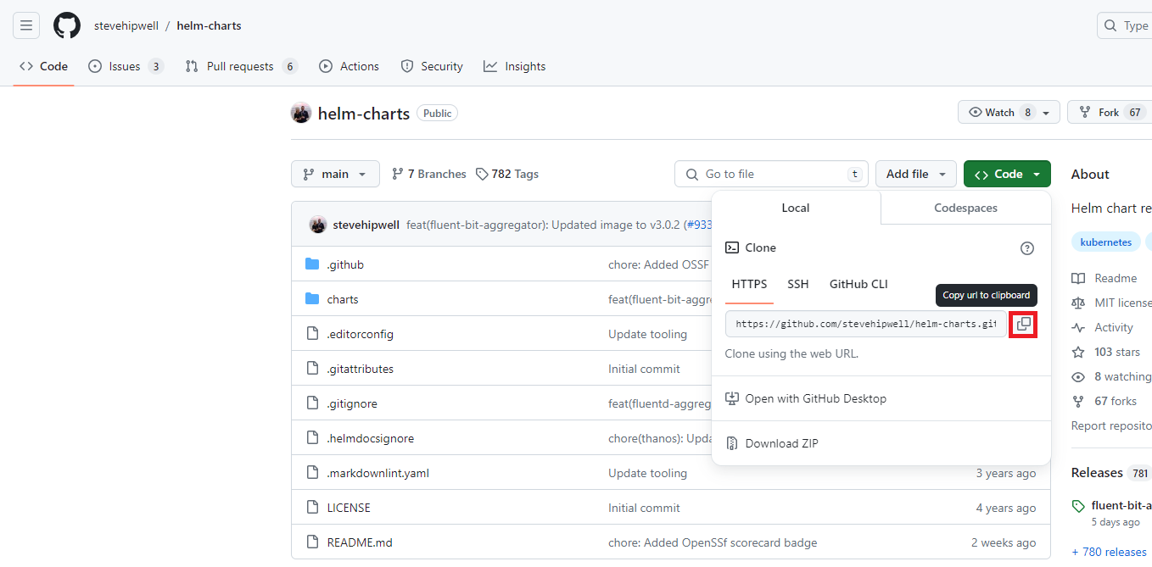Copy clone URL to clipboard
1152x567 pixels.
point(1024,324)
